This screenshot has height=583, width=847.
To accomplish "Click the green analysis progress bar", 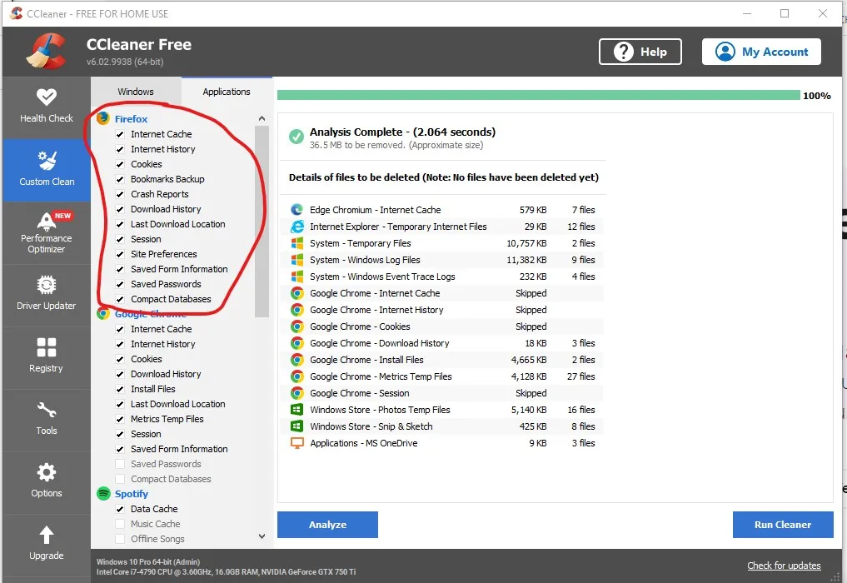I will [538, 96].
